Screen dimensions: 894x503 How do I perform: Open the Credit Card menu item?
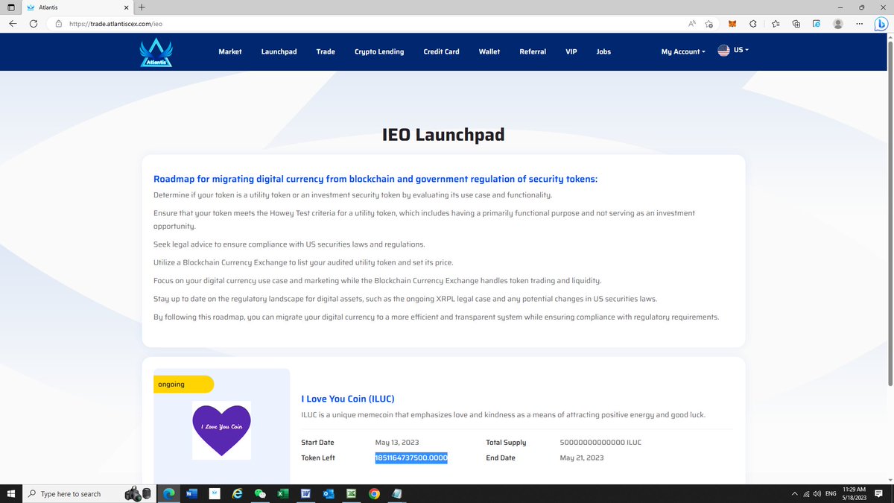click(x=442, y=51)
